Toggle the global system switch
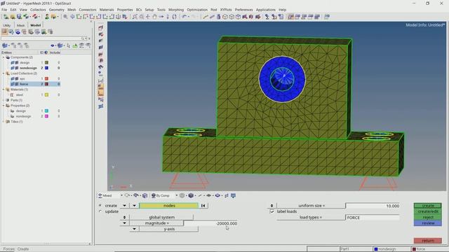This screenshot has height=252, width=449. pyautogui.click(x=124, y=217)
